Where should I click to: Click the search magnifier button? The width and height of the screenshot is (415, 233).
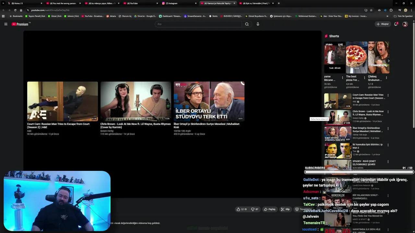coord(247,24)
